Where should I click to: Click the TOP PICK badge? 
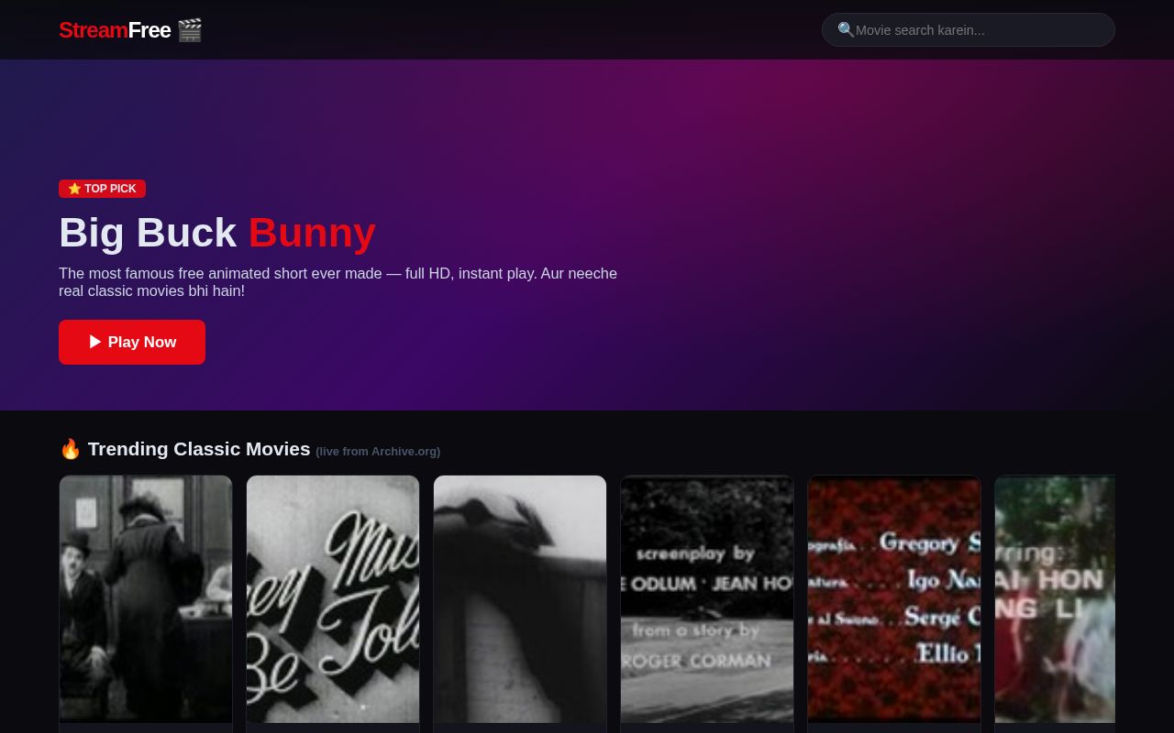point(102,189)
